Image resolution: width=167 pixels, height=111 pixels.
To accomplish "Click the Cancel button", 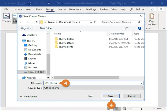I will click(132, 96).
